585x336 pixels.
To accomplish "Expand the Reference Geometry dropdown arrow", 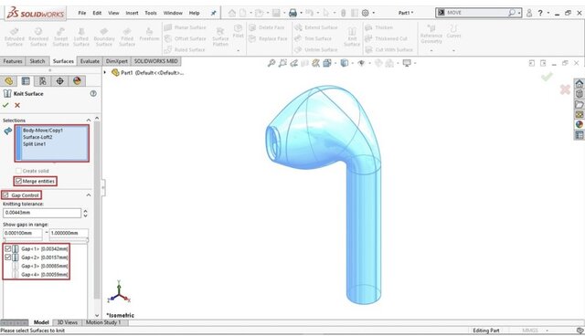I will tap(431, 50).
